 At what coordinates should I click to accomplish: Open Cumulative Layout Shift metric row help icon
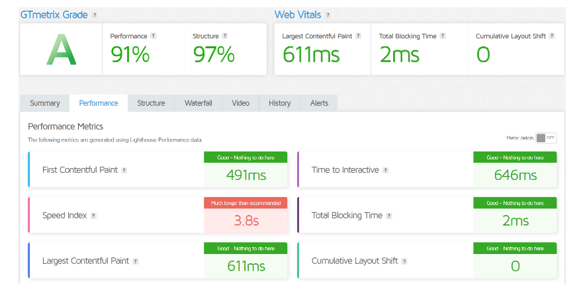click(404, 261)
